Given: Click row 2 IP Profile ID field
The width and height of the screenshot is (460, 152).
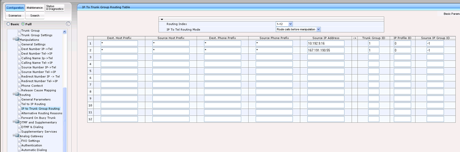Looking at the screenshot, I should [x=402, y=50].
